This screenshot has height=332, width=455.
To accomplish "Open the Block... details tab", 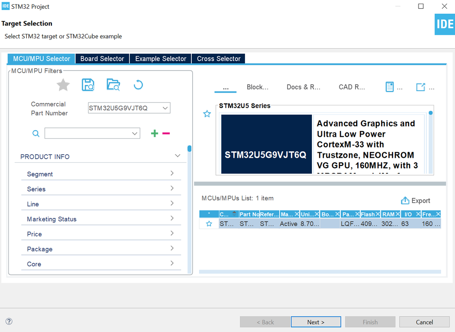I will tap(257, 87).
